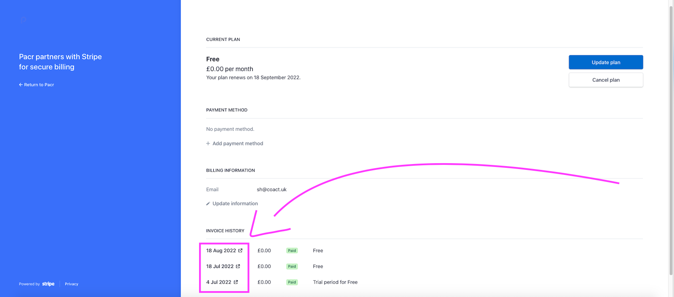Open external link icon beside 4 Jul 2022
The height and width of the screenshot is (297, 674).
(236, 282)
